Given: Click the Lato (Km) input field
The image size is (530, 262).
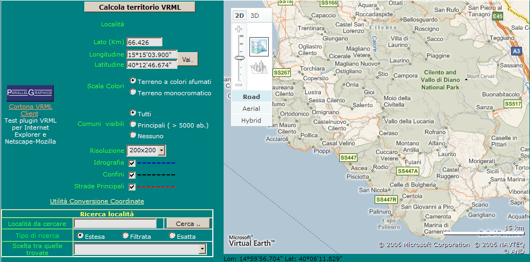Looking at the screenshot, I should pyautogui.click(x=145, y=42).
